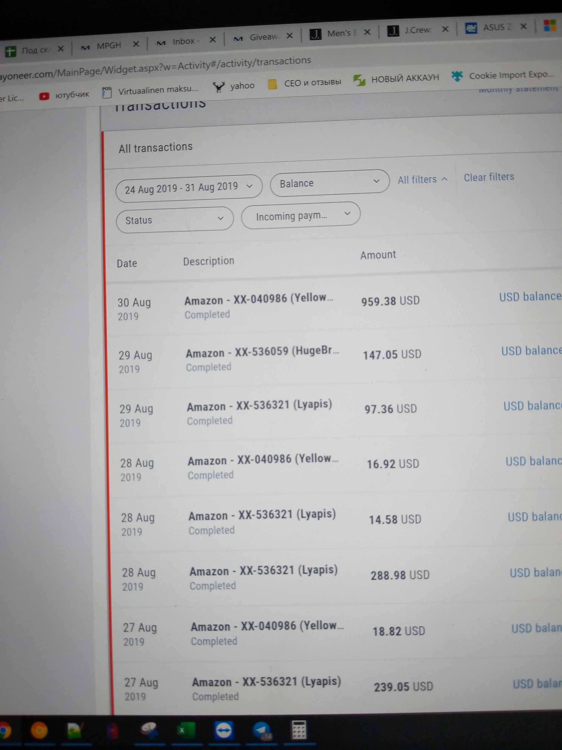Open the 30 Aug Amazon XX-040986 transaction
562x750 pixels.
[x=259, y=299]
